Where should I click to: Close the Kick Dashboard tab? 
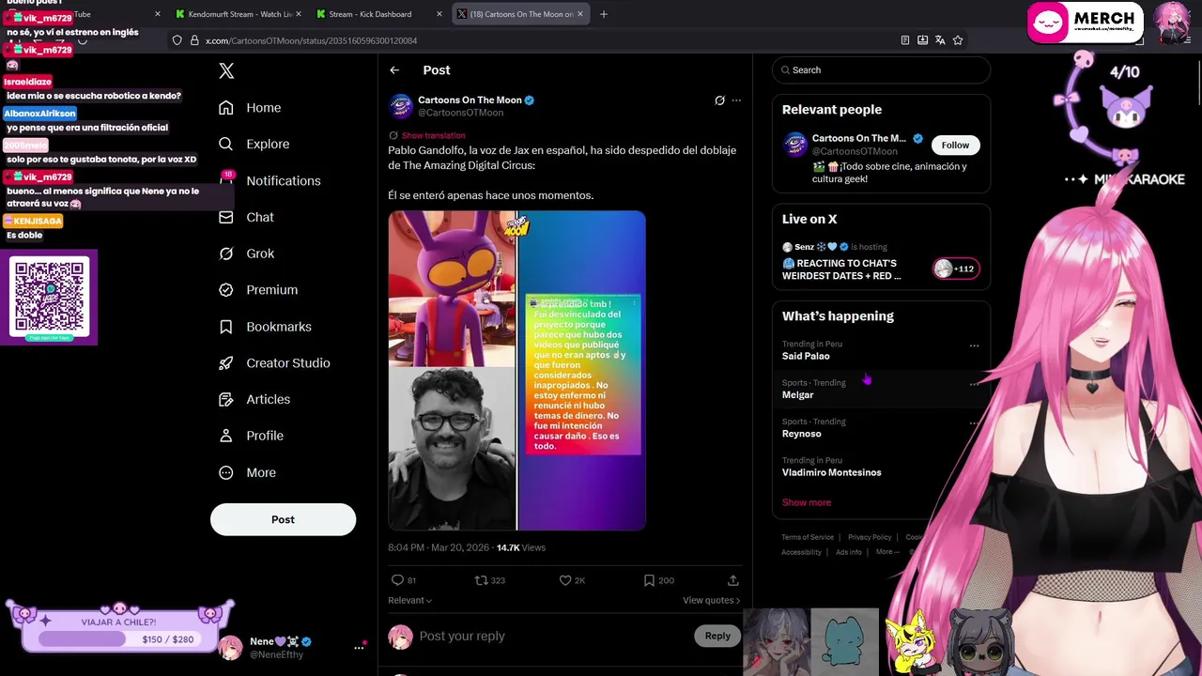coord(439,14)
